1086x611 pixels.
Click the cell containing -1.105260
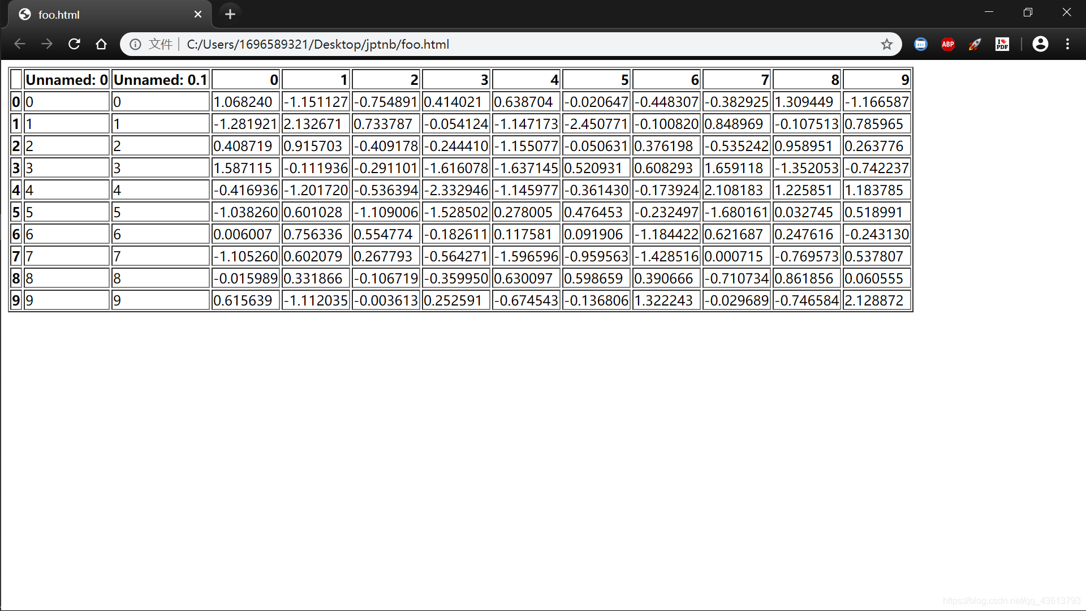click(245, 256)
